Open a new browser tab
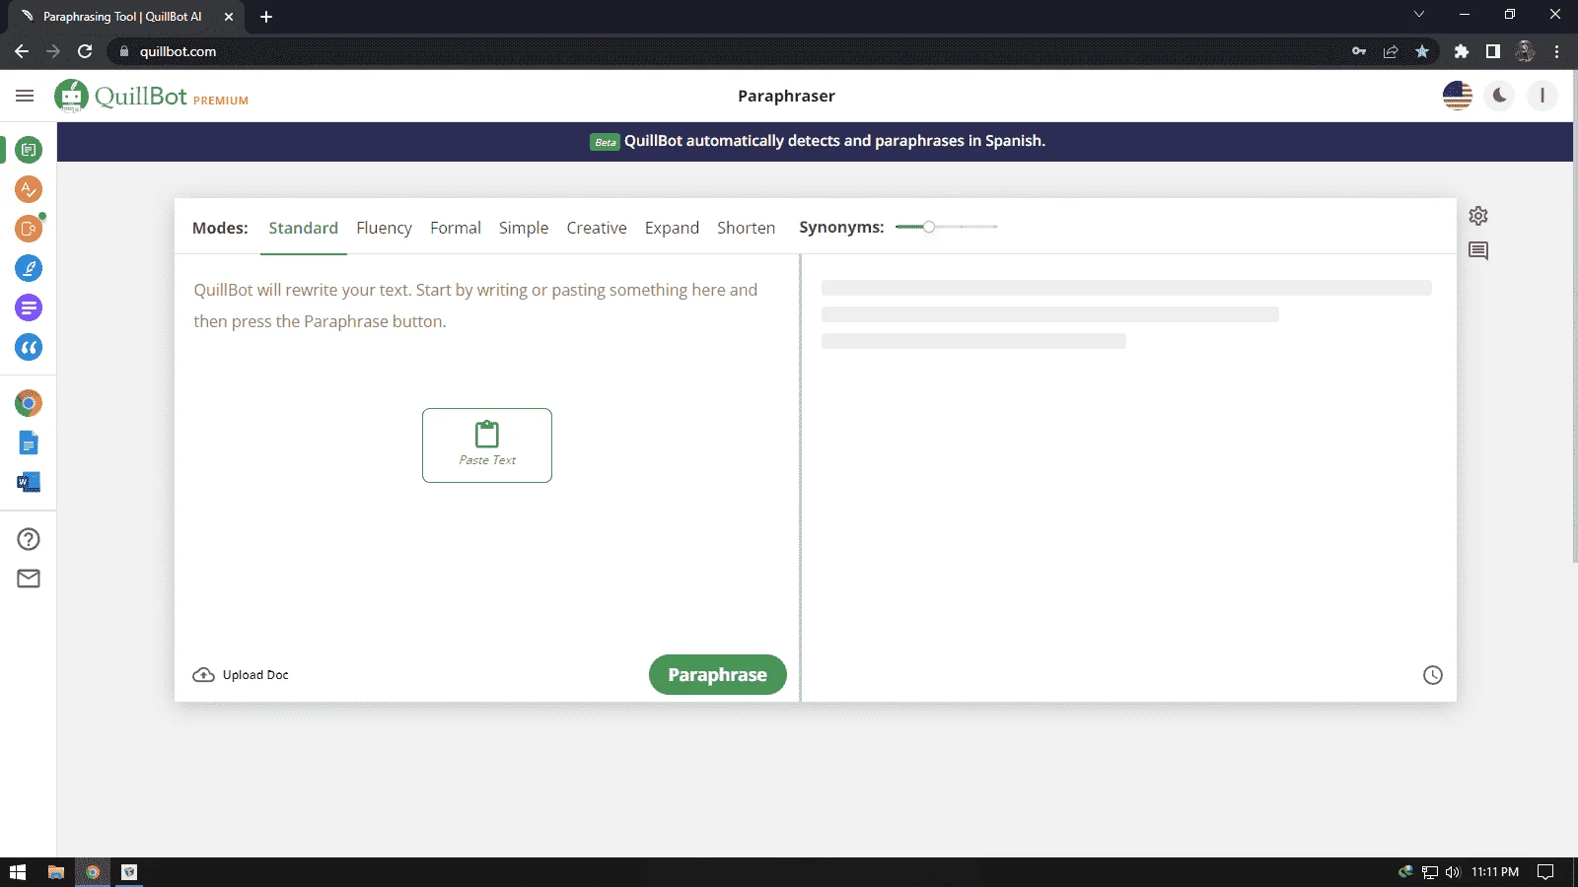This screenshot has width=1578, height=887. [x=265, y=17]
